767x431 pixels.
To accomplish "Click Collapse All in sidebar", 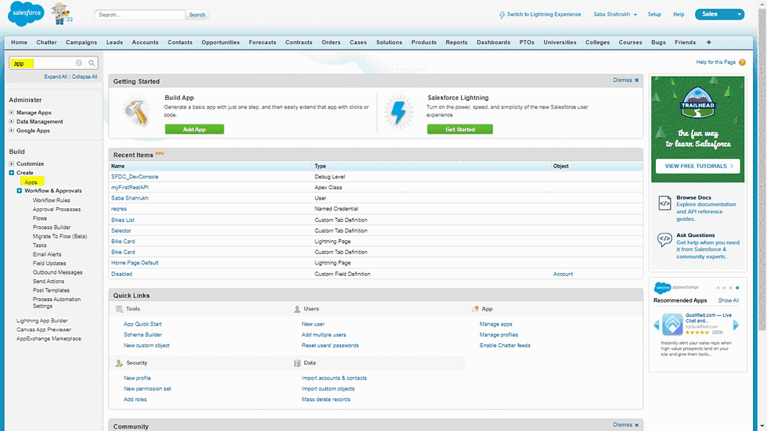I will [85, 77].
